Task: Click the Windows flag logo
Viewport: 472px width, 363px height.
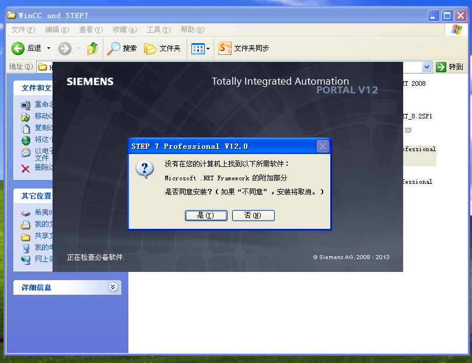Action: pos(456,30)
